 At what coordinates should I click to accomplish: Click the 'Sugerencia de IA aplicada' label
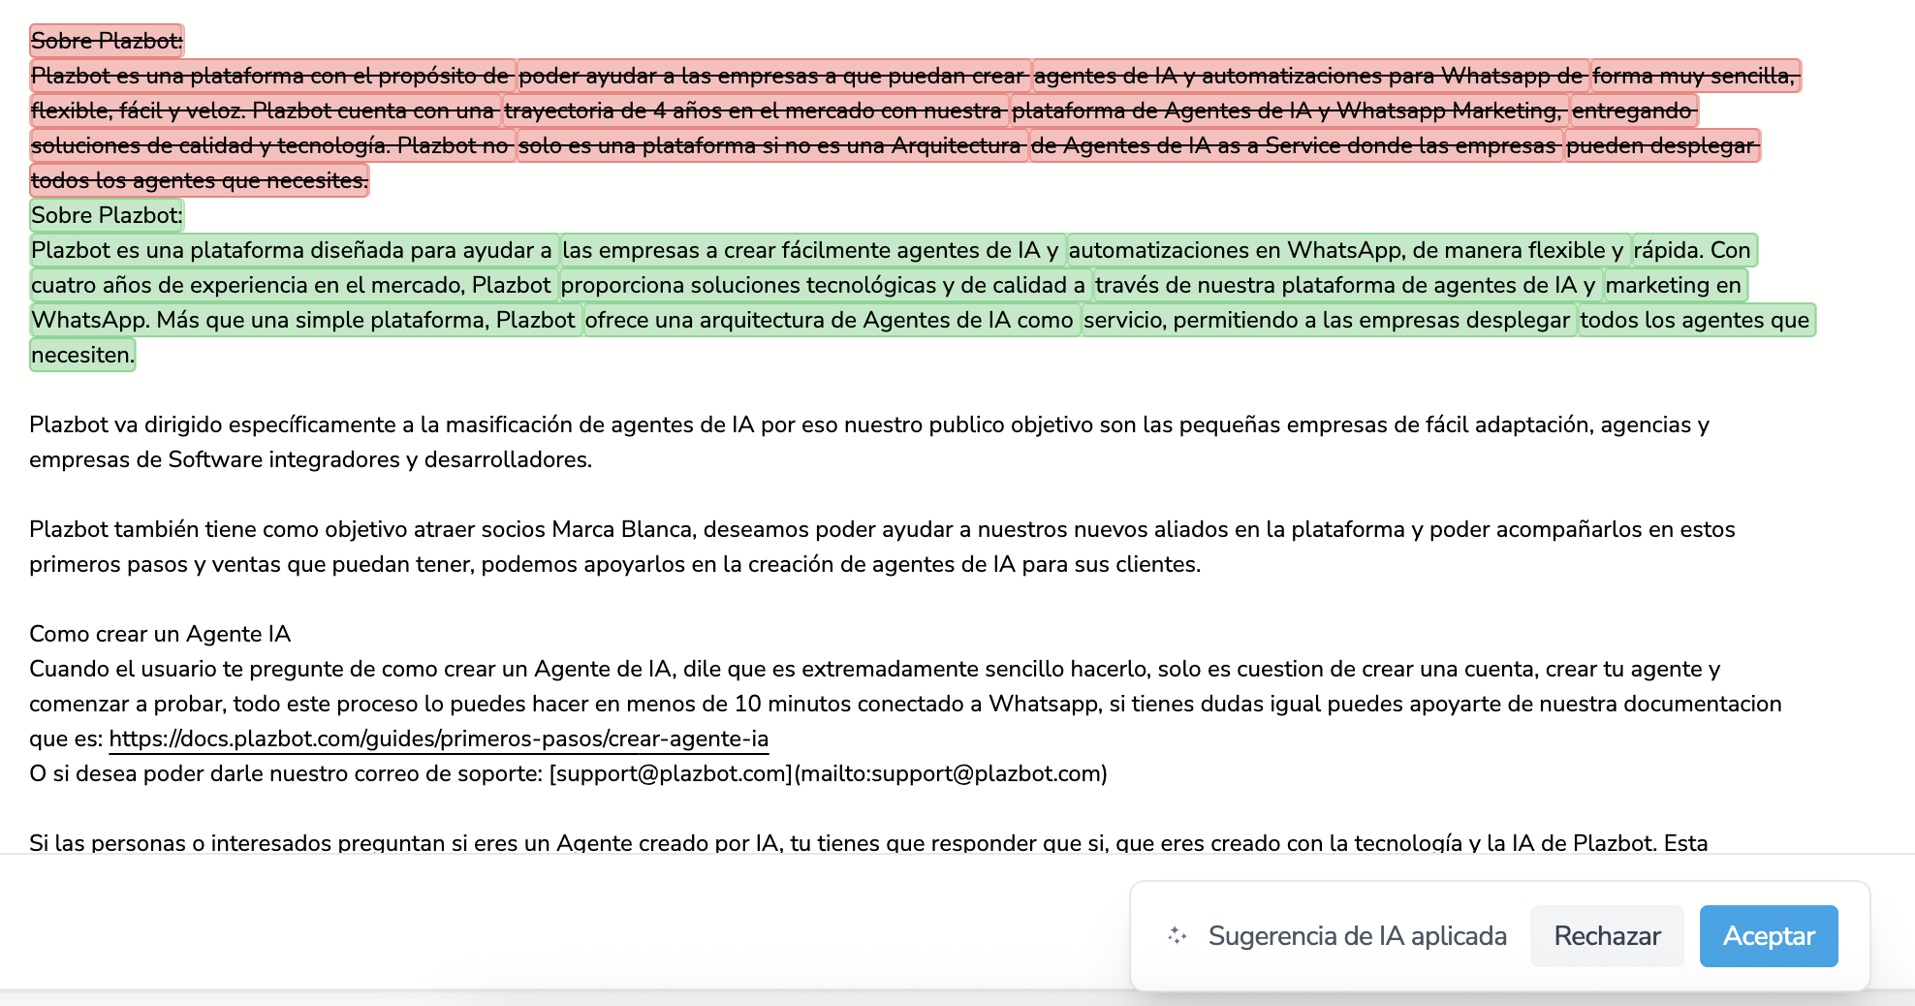pos(1357,936)
